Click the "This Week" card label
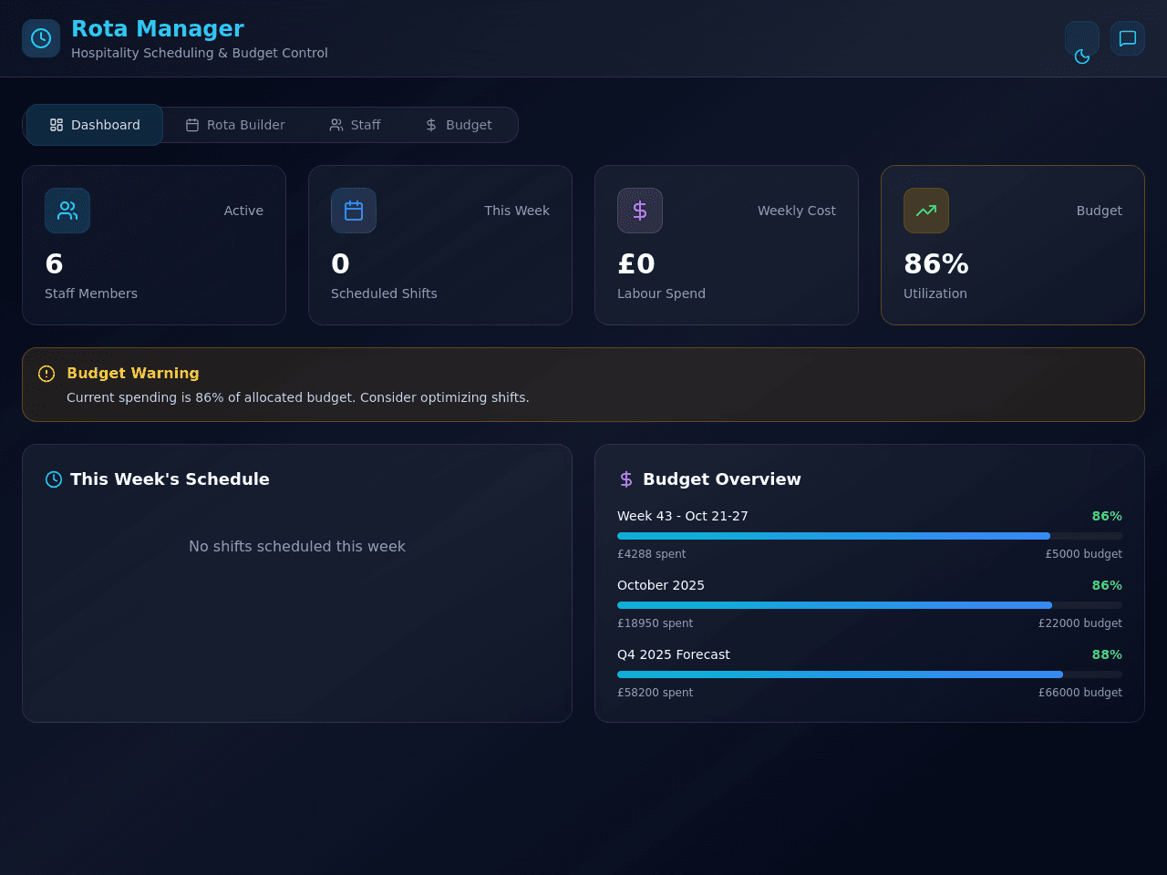This screenshot has height=875, width=1167. coord(517,211)
